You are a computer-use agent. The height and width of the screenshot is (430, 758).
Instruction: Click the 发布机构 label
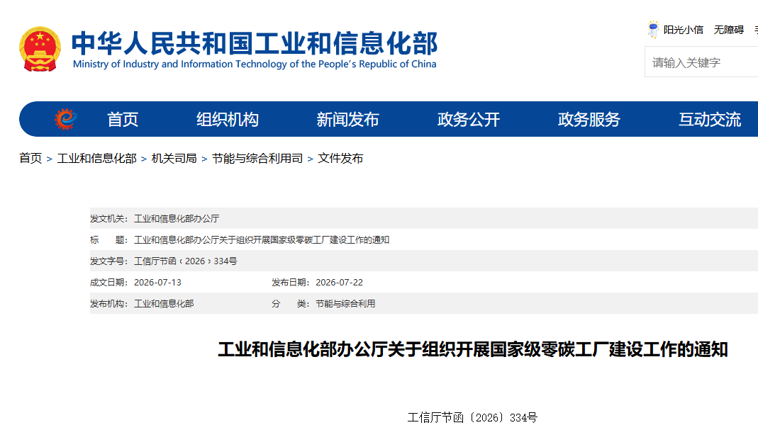[x=108, y=304]
